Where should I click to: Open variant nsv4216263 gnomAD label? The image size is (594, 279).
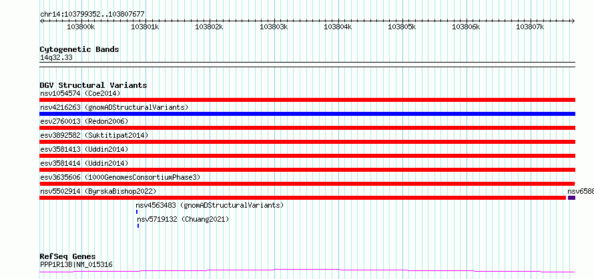tap(114, 107)
